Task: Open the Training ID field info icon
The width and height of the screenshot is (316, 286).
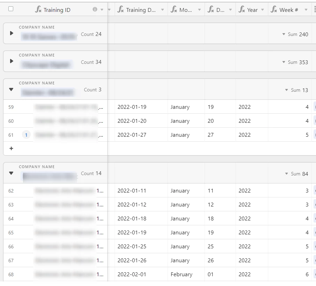Action: tap(95, 9)
